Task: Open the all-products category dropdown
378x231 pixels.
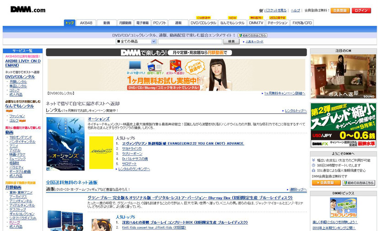Action: [x=136, y=42]
